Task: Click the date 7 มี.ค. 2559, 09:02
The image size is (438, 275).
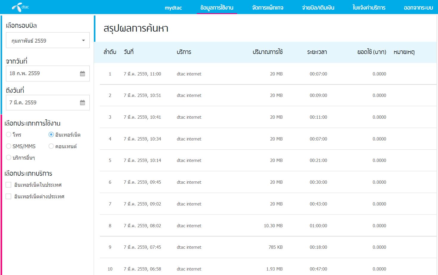Action: point(142,204)
